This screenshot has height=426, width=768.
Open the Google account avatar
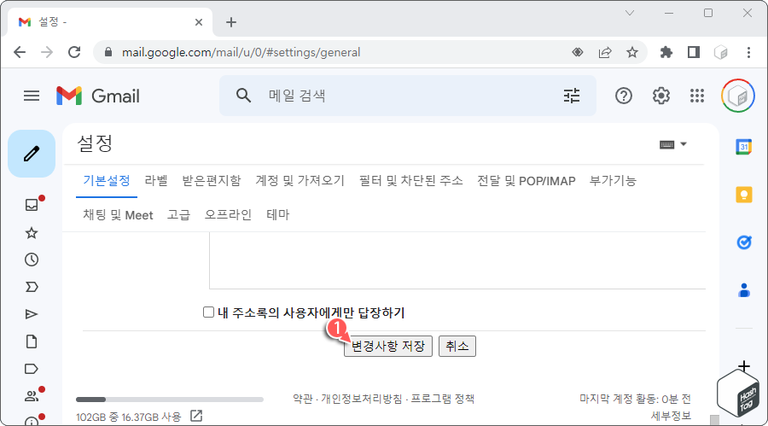click(737, 96)
